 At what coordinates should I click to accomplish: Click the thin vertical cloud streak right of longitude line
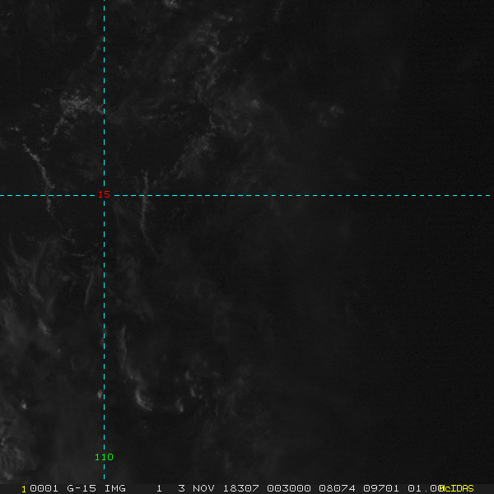click(x=146, y=198)
